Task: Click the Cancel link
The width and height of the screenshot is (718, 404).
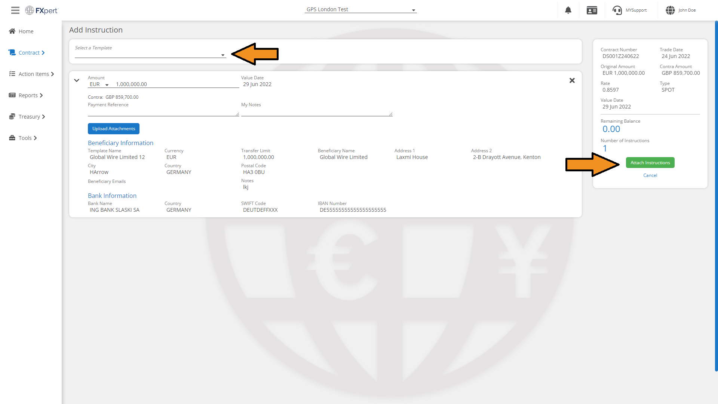Action: (x=650, y=175)
